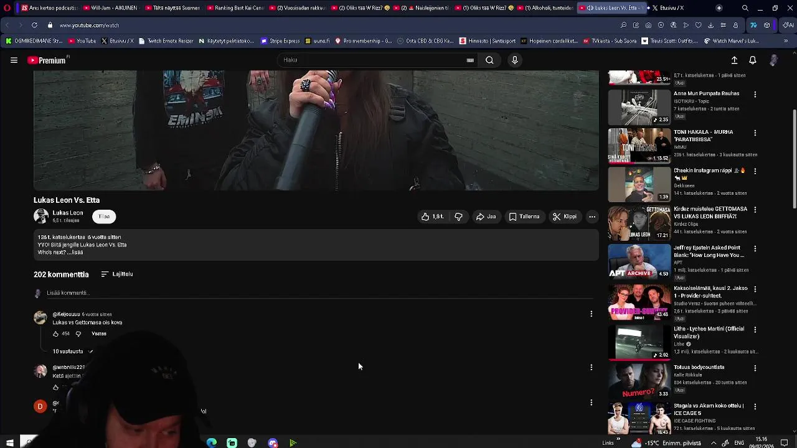
Task: Reload page with the refresh icon
Action: tap(34, 26)
